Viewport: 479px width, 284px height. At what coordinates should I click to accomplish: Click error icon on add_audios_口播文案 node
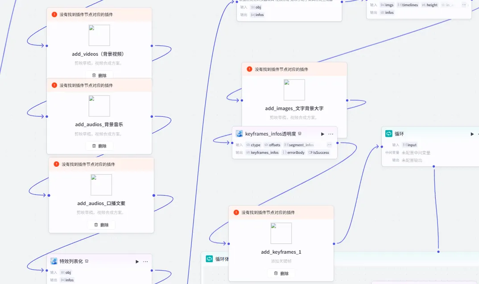(x=56, y=164)
